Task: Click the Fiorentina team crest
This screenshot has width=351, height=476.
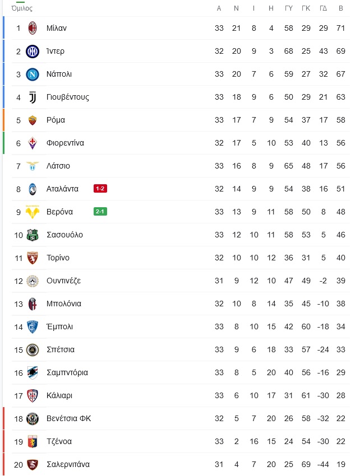Action: click(33, 143)
